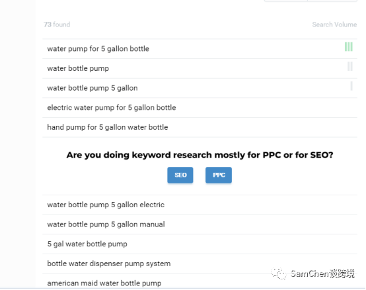Click the single volume bar for water bottle pump 5 gallon

tap(351, 86)
